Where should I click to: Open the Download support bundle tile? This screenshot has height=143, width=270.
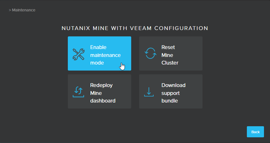coord(171,91)
